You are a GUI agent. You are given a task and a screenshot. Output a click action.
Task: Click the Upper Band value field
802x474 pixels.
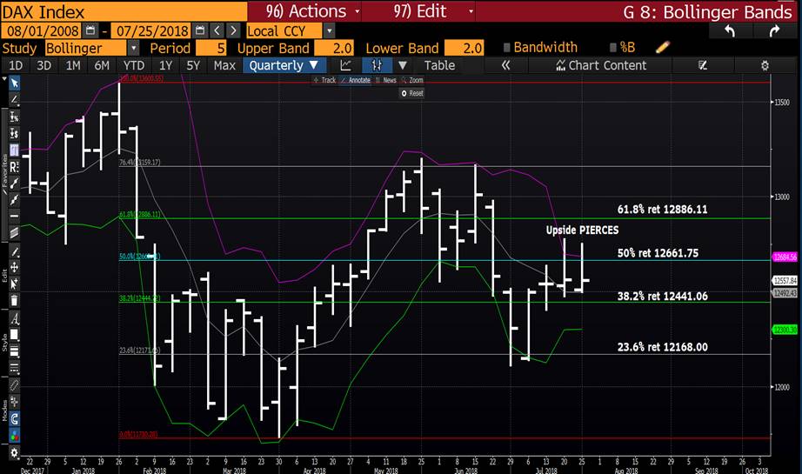(334, 48)
